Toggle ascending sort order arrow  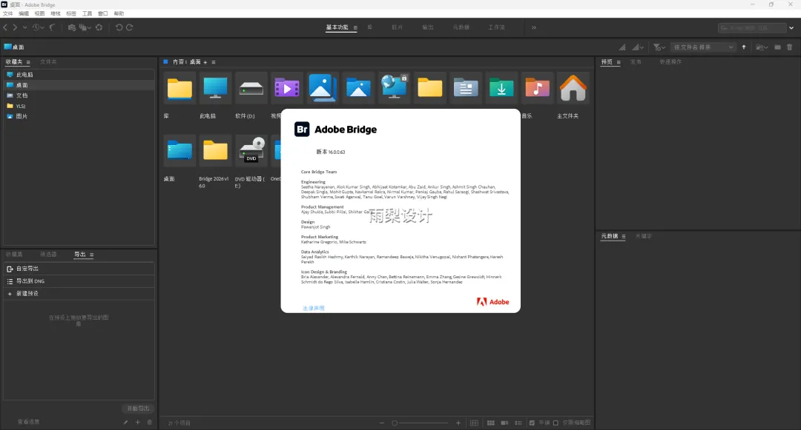[x=744, y=47]
